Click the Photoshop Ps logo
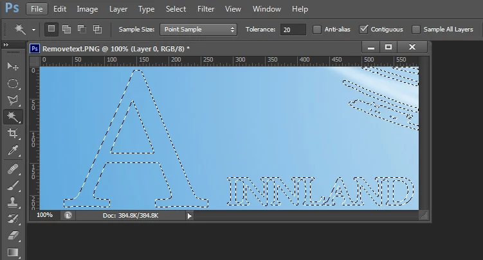 12,8
